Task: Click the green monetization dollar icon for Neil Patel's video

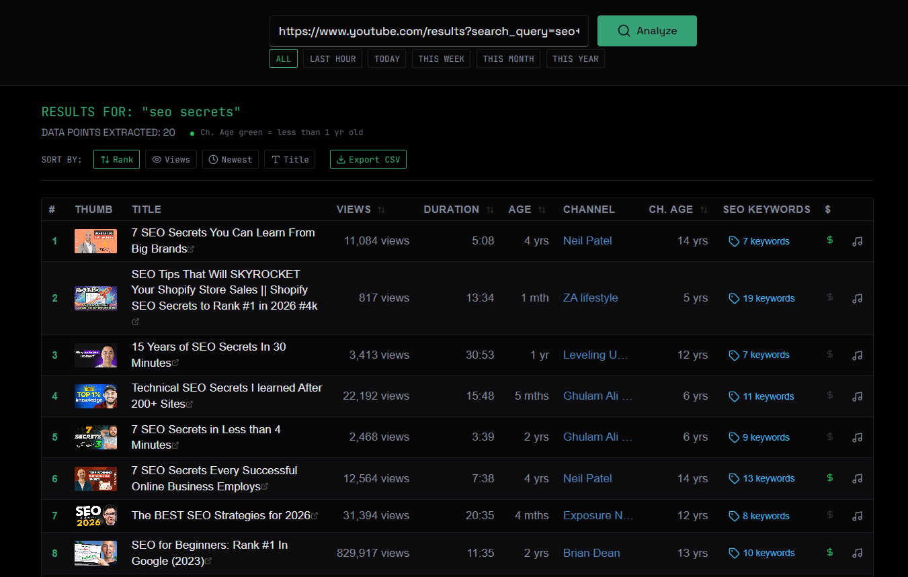Action: [829, 240]
